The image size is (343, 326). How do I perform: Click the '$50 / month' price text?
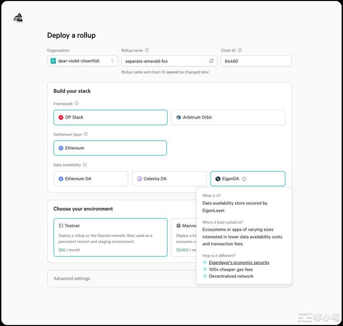click(x=69, y=250)
